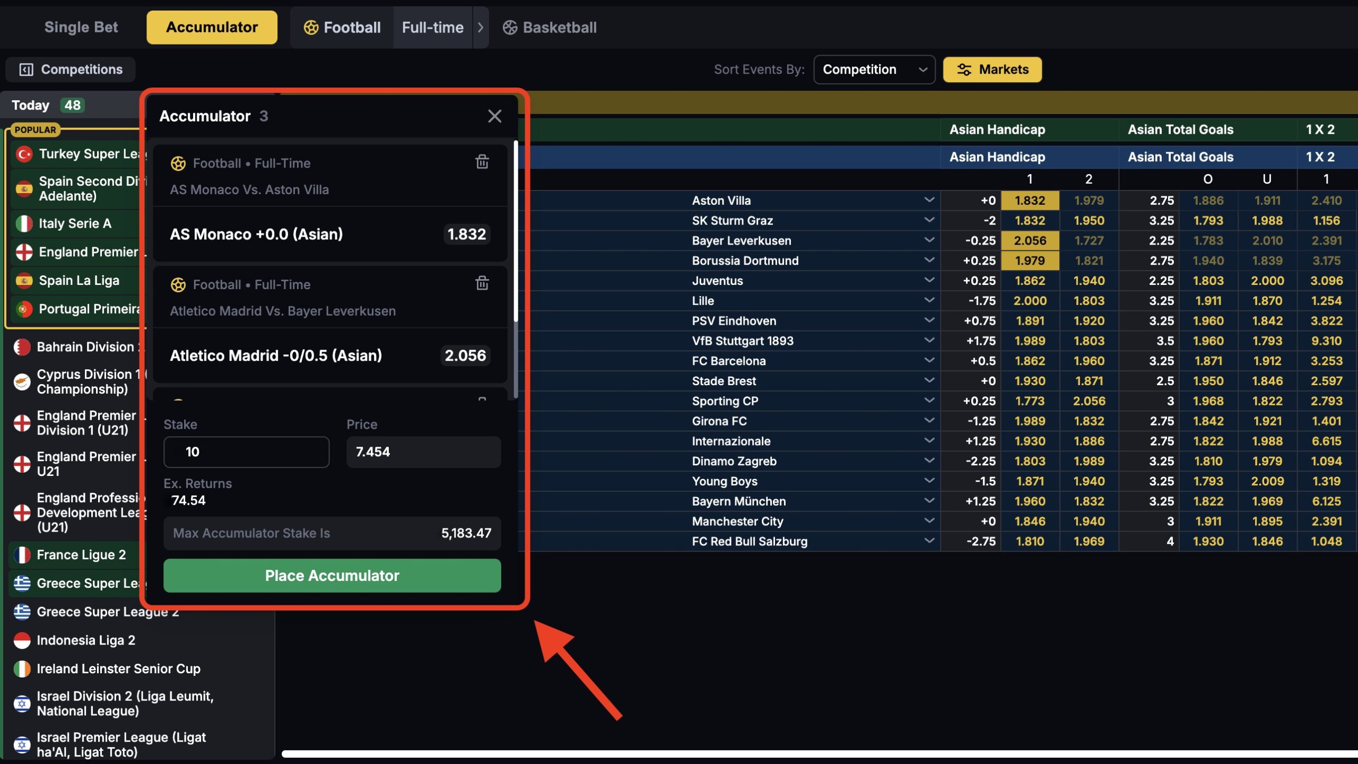
Task: Click the Cyprus Division 1 flag icon
Action: pyautogui.click(x=22, y=382)
